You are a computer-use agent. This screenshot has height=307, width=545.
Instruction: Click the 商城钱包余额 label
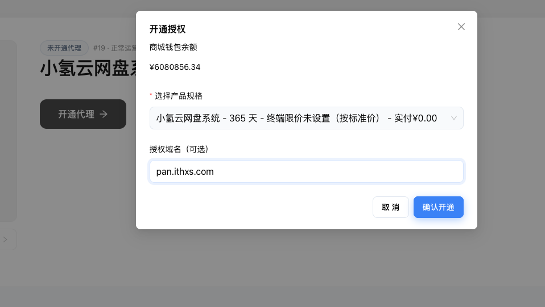click(x=173, y=47)
